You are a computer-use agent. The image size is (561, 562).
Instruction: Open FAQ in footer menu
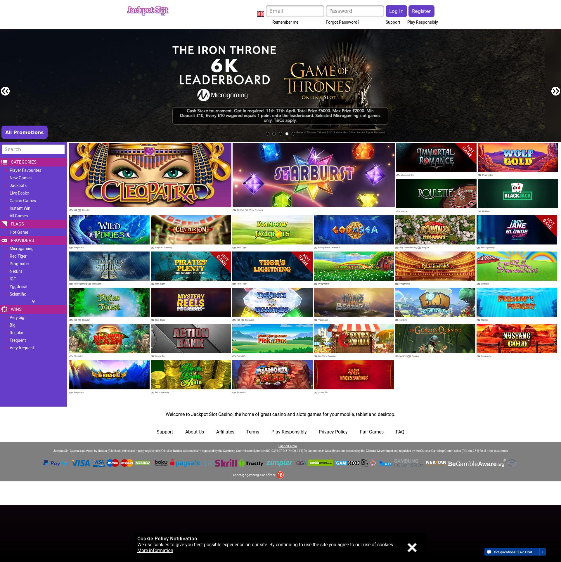click(400, 432)
